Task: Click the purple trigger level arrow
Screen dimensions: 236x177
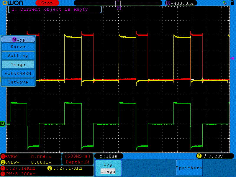Action: 232,58
